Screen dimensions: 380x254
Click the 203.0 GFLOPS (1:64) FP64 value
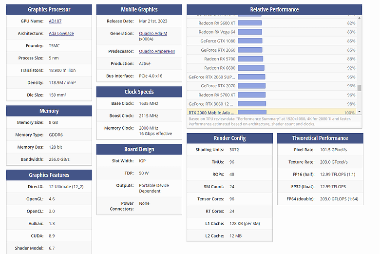coord(339,199)
